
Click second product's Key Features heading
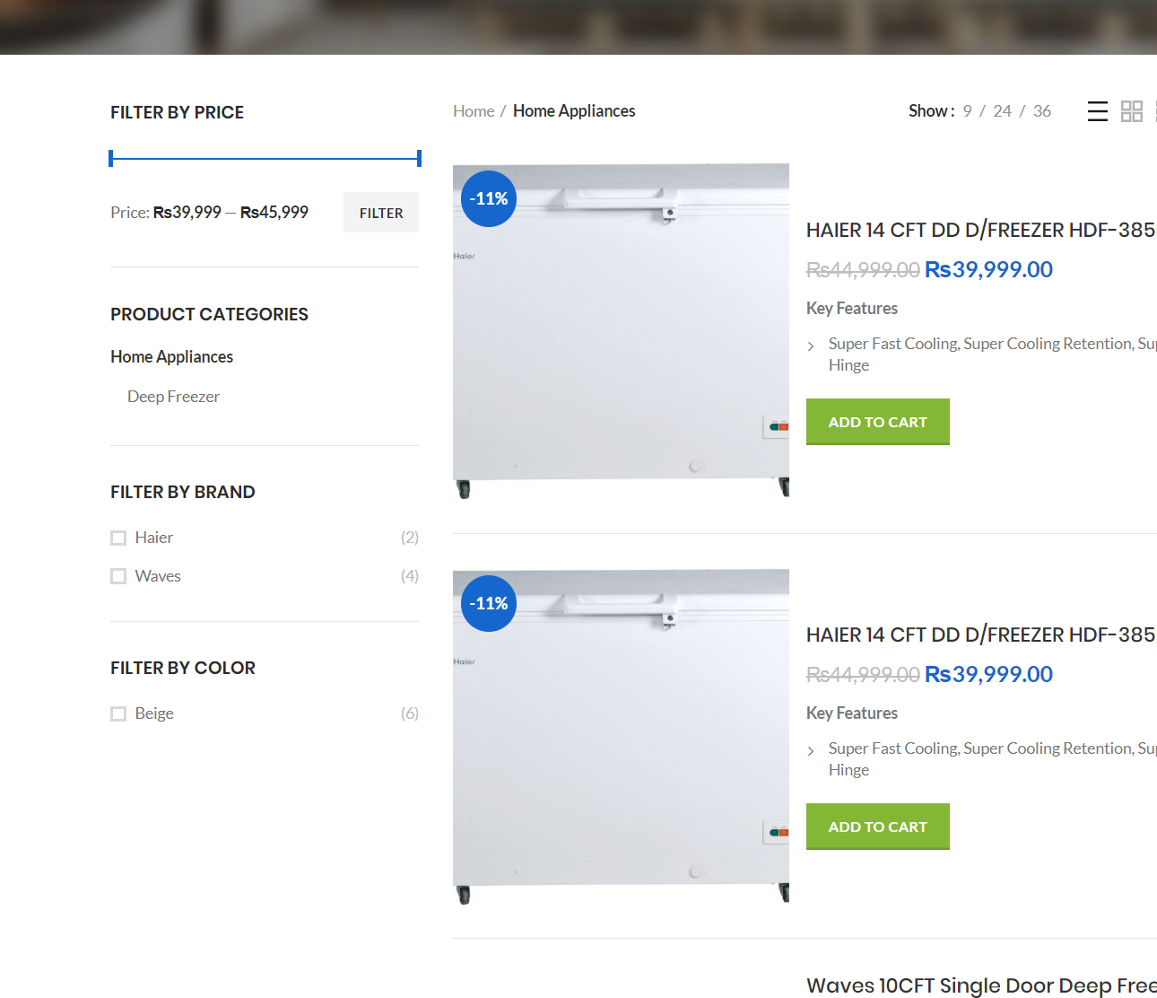(852, 713)
